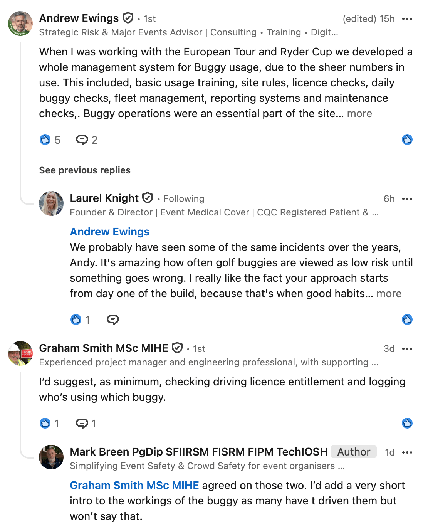Click reply icon under Laurel Knight's reply

(112, 320)
